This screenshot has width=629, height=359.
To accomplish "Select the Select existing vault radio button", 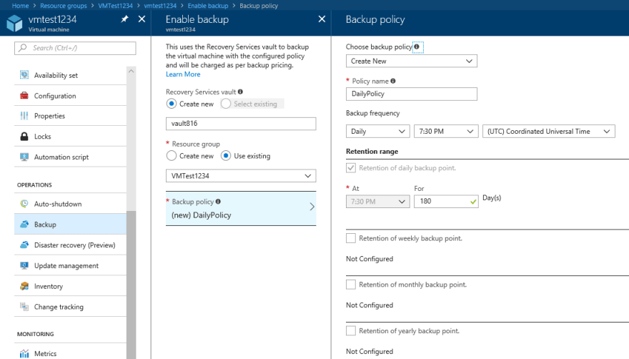I will (226, 104).
